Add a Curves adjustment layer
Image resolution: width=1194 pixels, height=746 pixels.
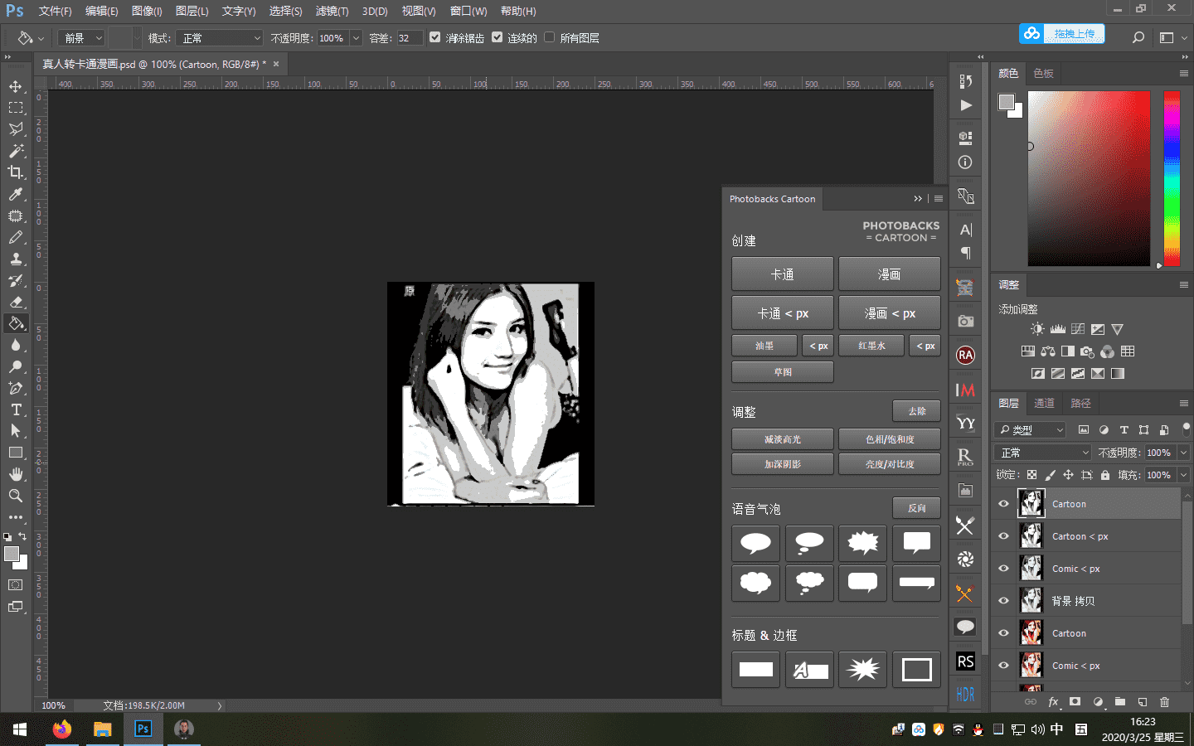(x=1078, y=329)
